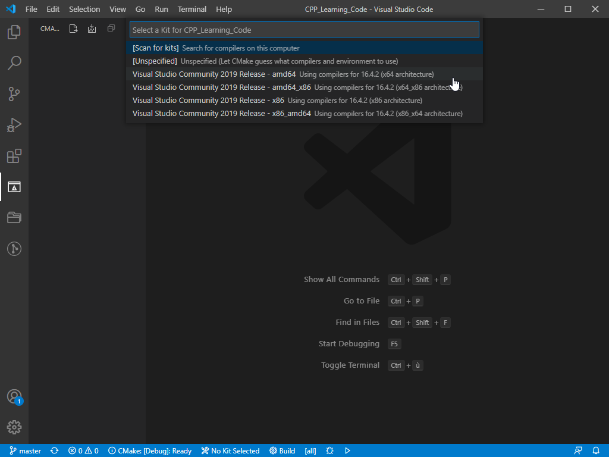Click the launch play icon in status bar
The image size is (609, 457).
(x=347, y=451)
